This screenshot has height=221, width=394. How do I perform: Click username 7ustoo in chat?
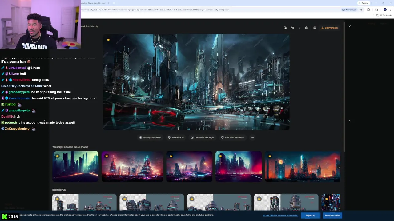click(10, 104)
